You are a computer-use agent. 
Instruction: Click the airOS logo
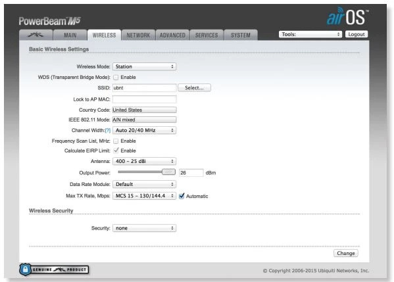pyautogui.click(x=347, y=16)
